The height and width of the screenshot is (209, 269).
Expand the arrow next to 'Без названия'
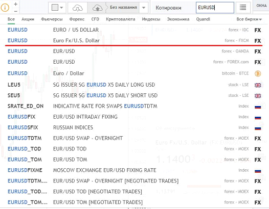tap(144, 8)
